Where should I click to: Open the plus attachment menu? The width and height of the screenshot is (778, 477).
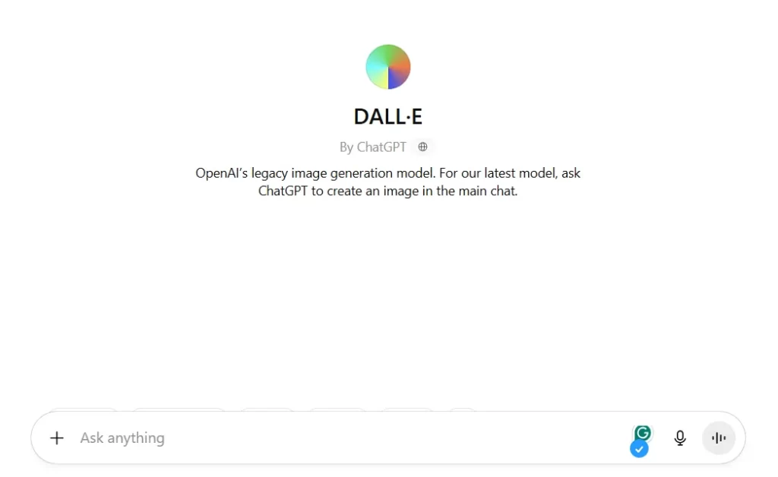(x=56, y=438)
